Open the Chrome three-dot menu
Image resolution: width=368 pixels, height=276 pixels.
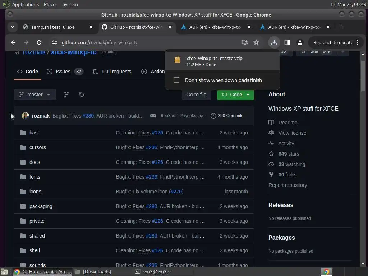(358, 42)
